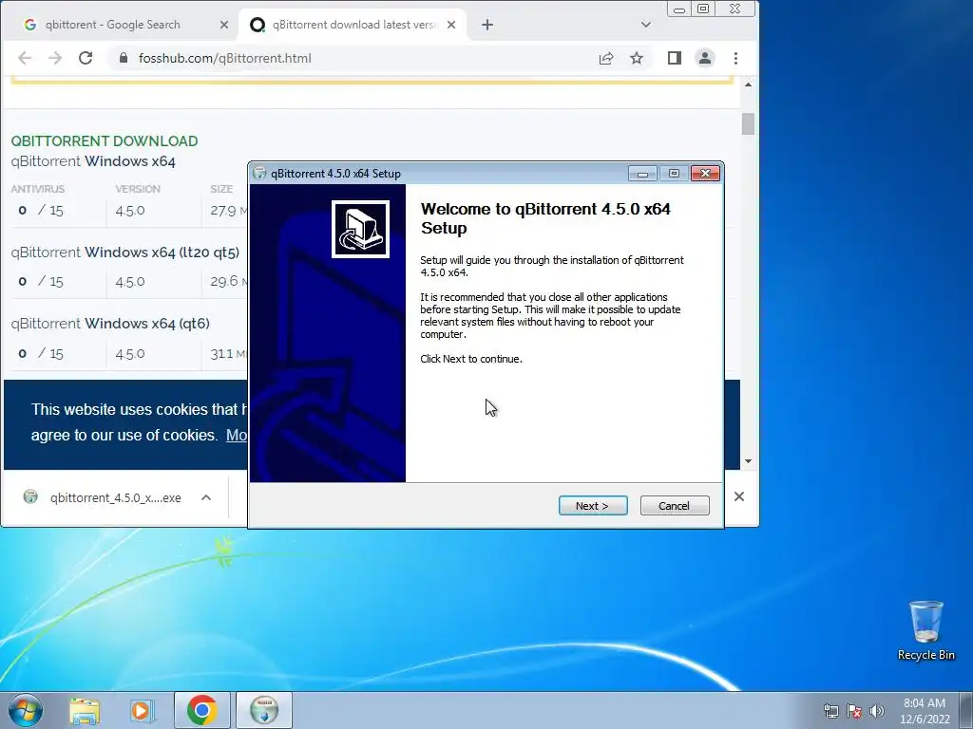
Task: Open qBittorrent Windows x64 (lt20 qt5) link
Action: tap(124, 252)
